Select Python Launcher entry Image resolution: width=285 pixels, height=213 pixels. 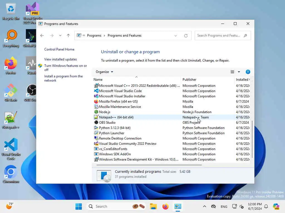click(171, 133)
